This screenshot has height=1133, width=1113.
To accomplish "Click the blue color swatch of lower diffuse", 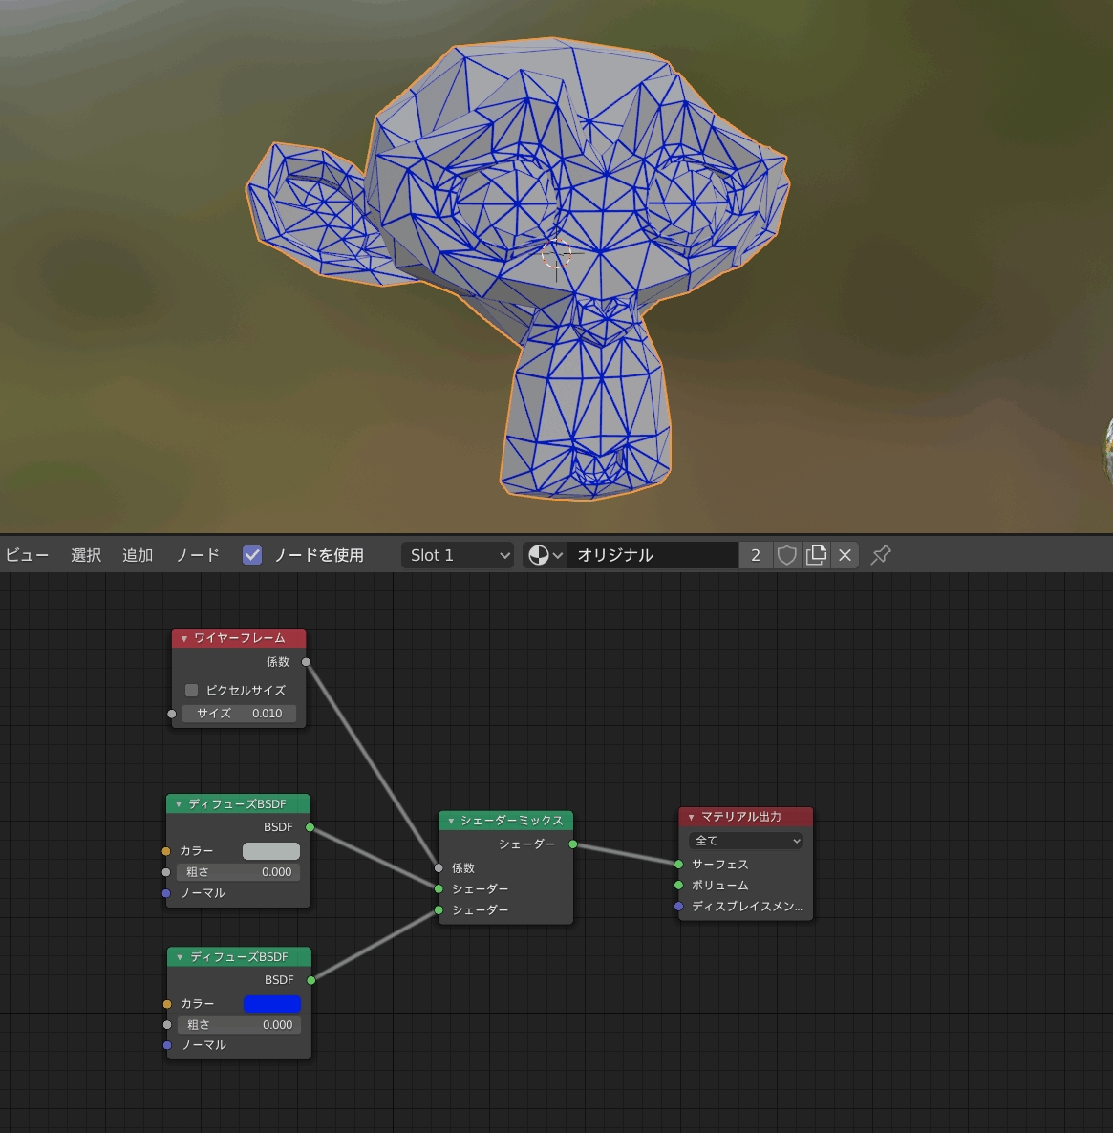I will click(x=271, y=1004).
